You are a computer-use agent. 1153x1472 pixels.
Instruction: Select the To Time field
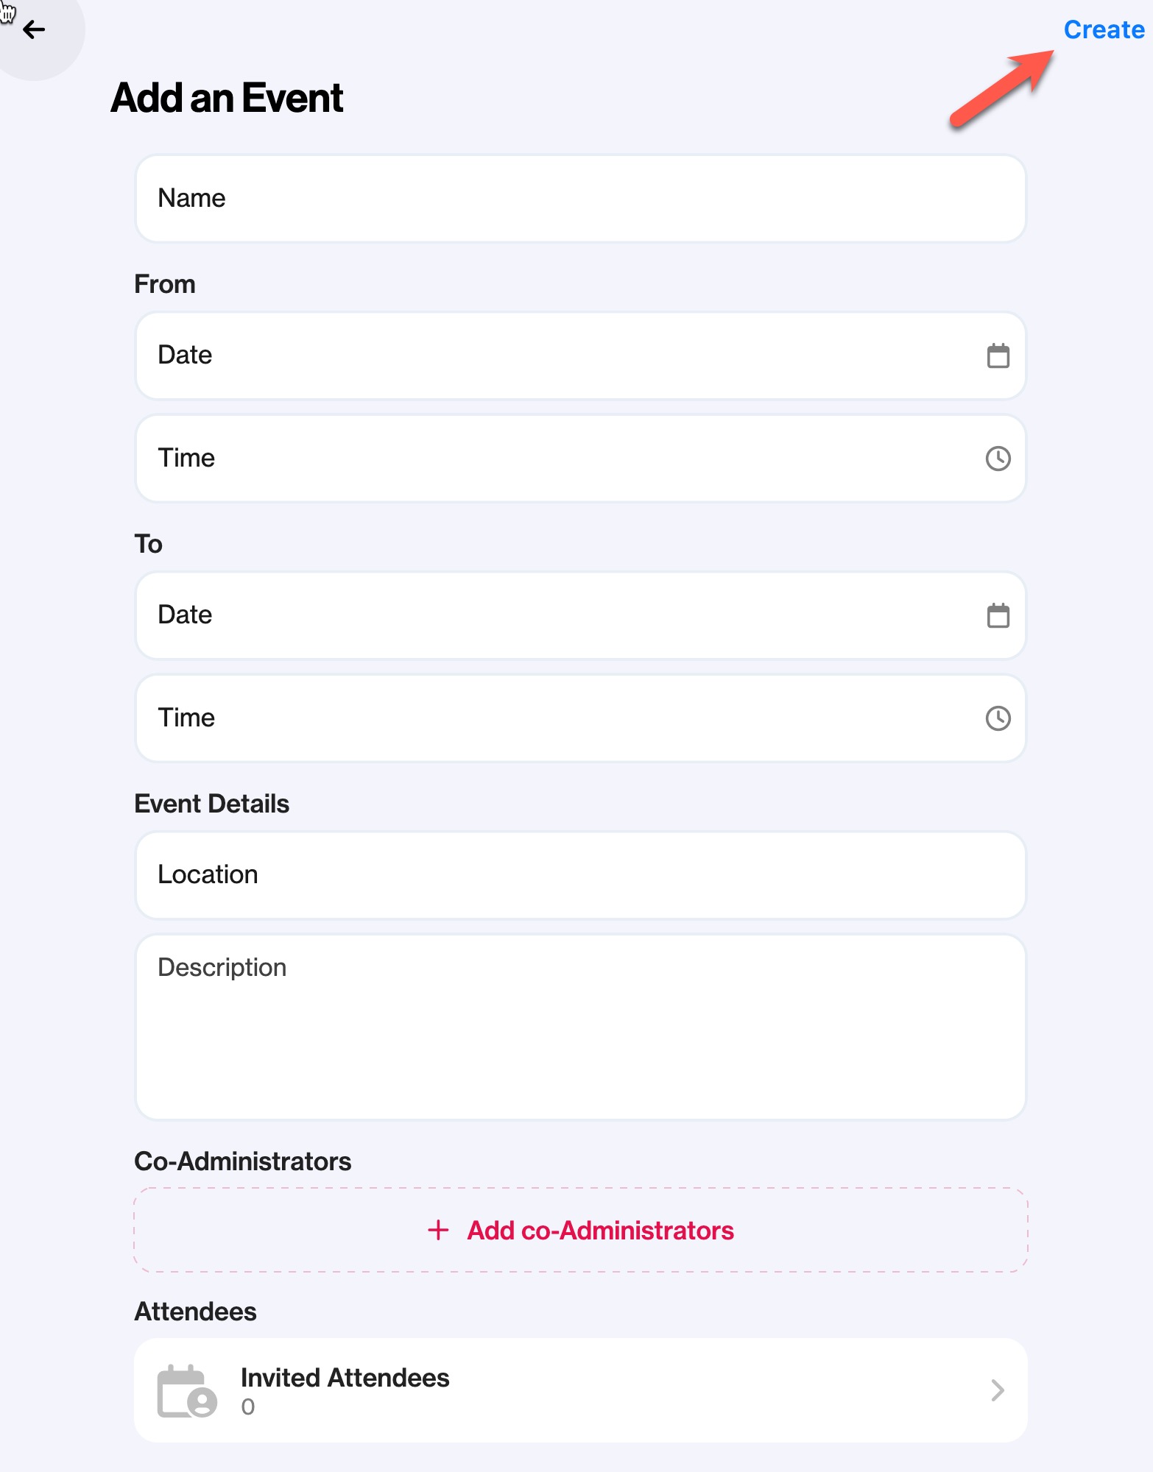[x=581, y=718]
